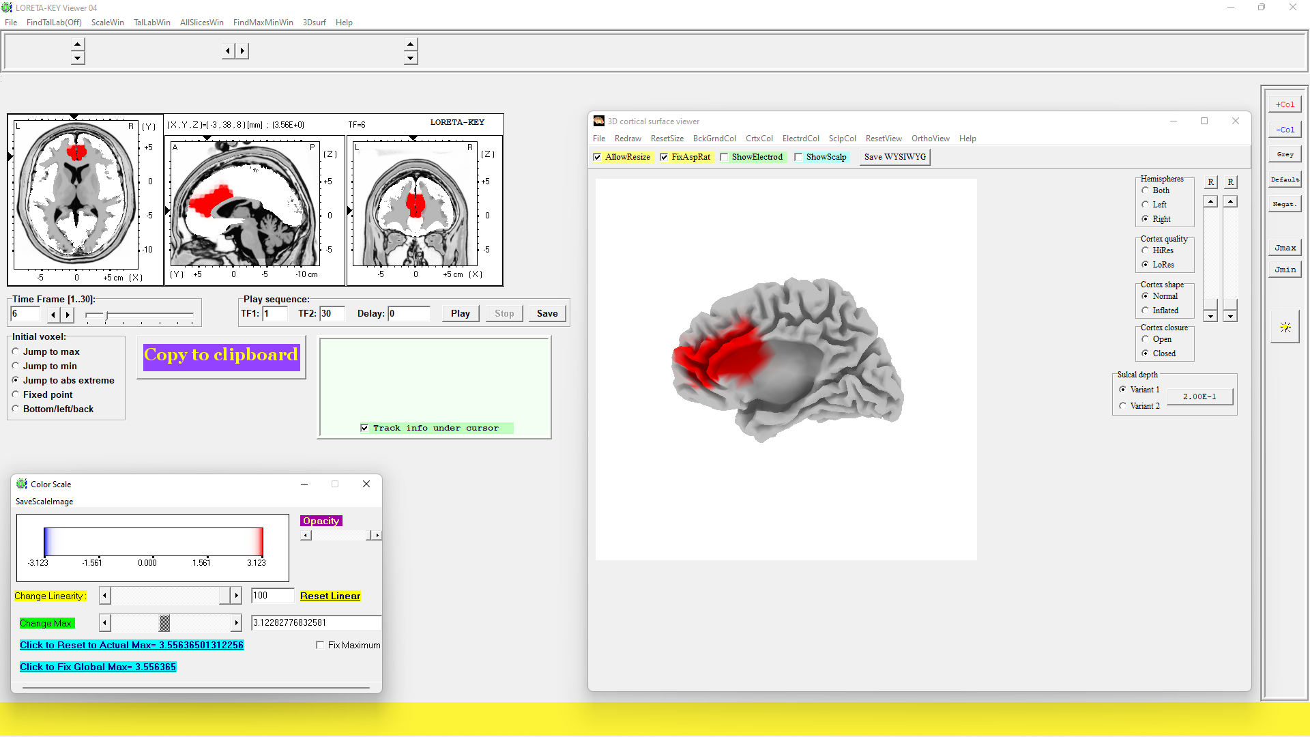The width and height of the screenshot is (1310, 737).
Task: Toggle the ShowElectrod checkbox
Action: coord(724,157)
